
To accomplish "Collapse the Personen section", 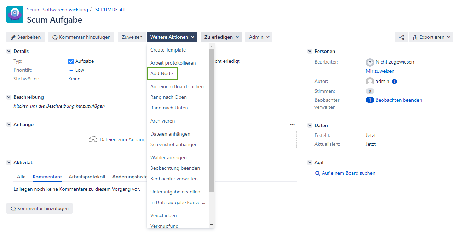I will point(310,51).
